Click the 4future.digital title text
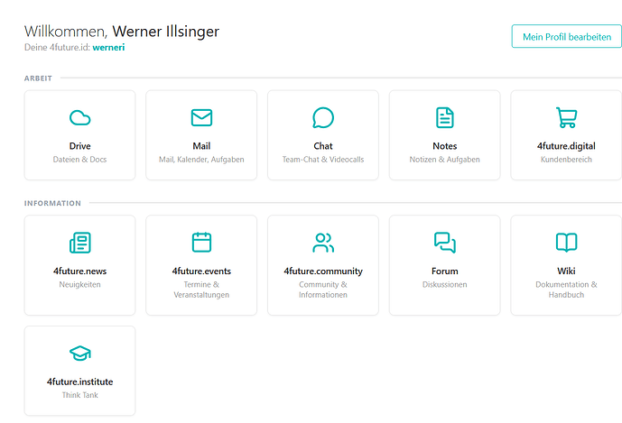This screenshot has width=622, height=423. 566,146
